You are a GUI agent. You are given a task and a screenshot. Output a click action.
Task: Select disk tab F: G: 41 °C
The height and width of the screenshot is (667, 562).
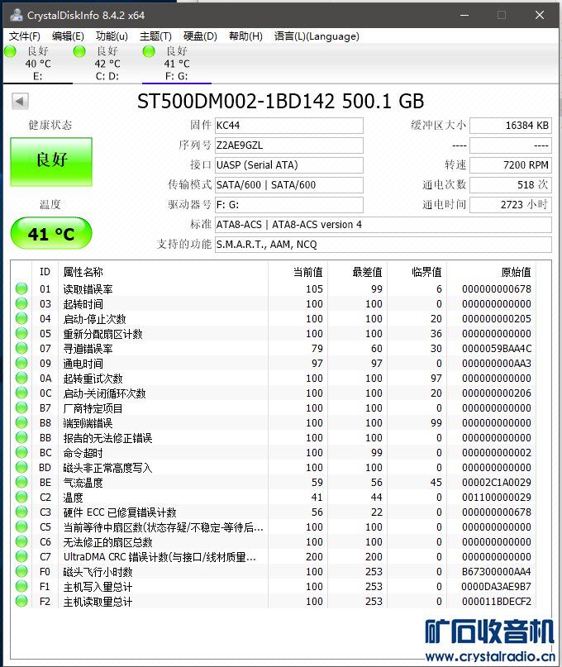point(177,64)
